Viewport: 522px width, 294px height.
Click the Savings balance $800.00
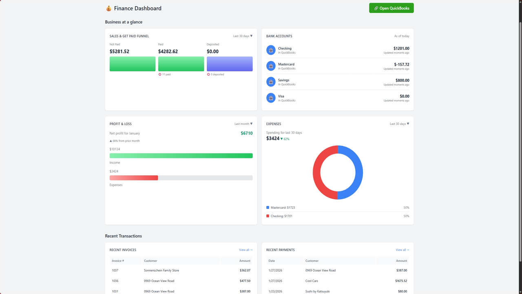coord(403,80)
